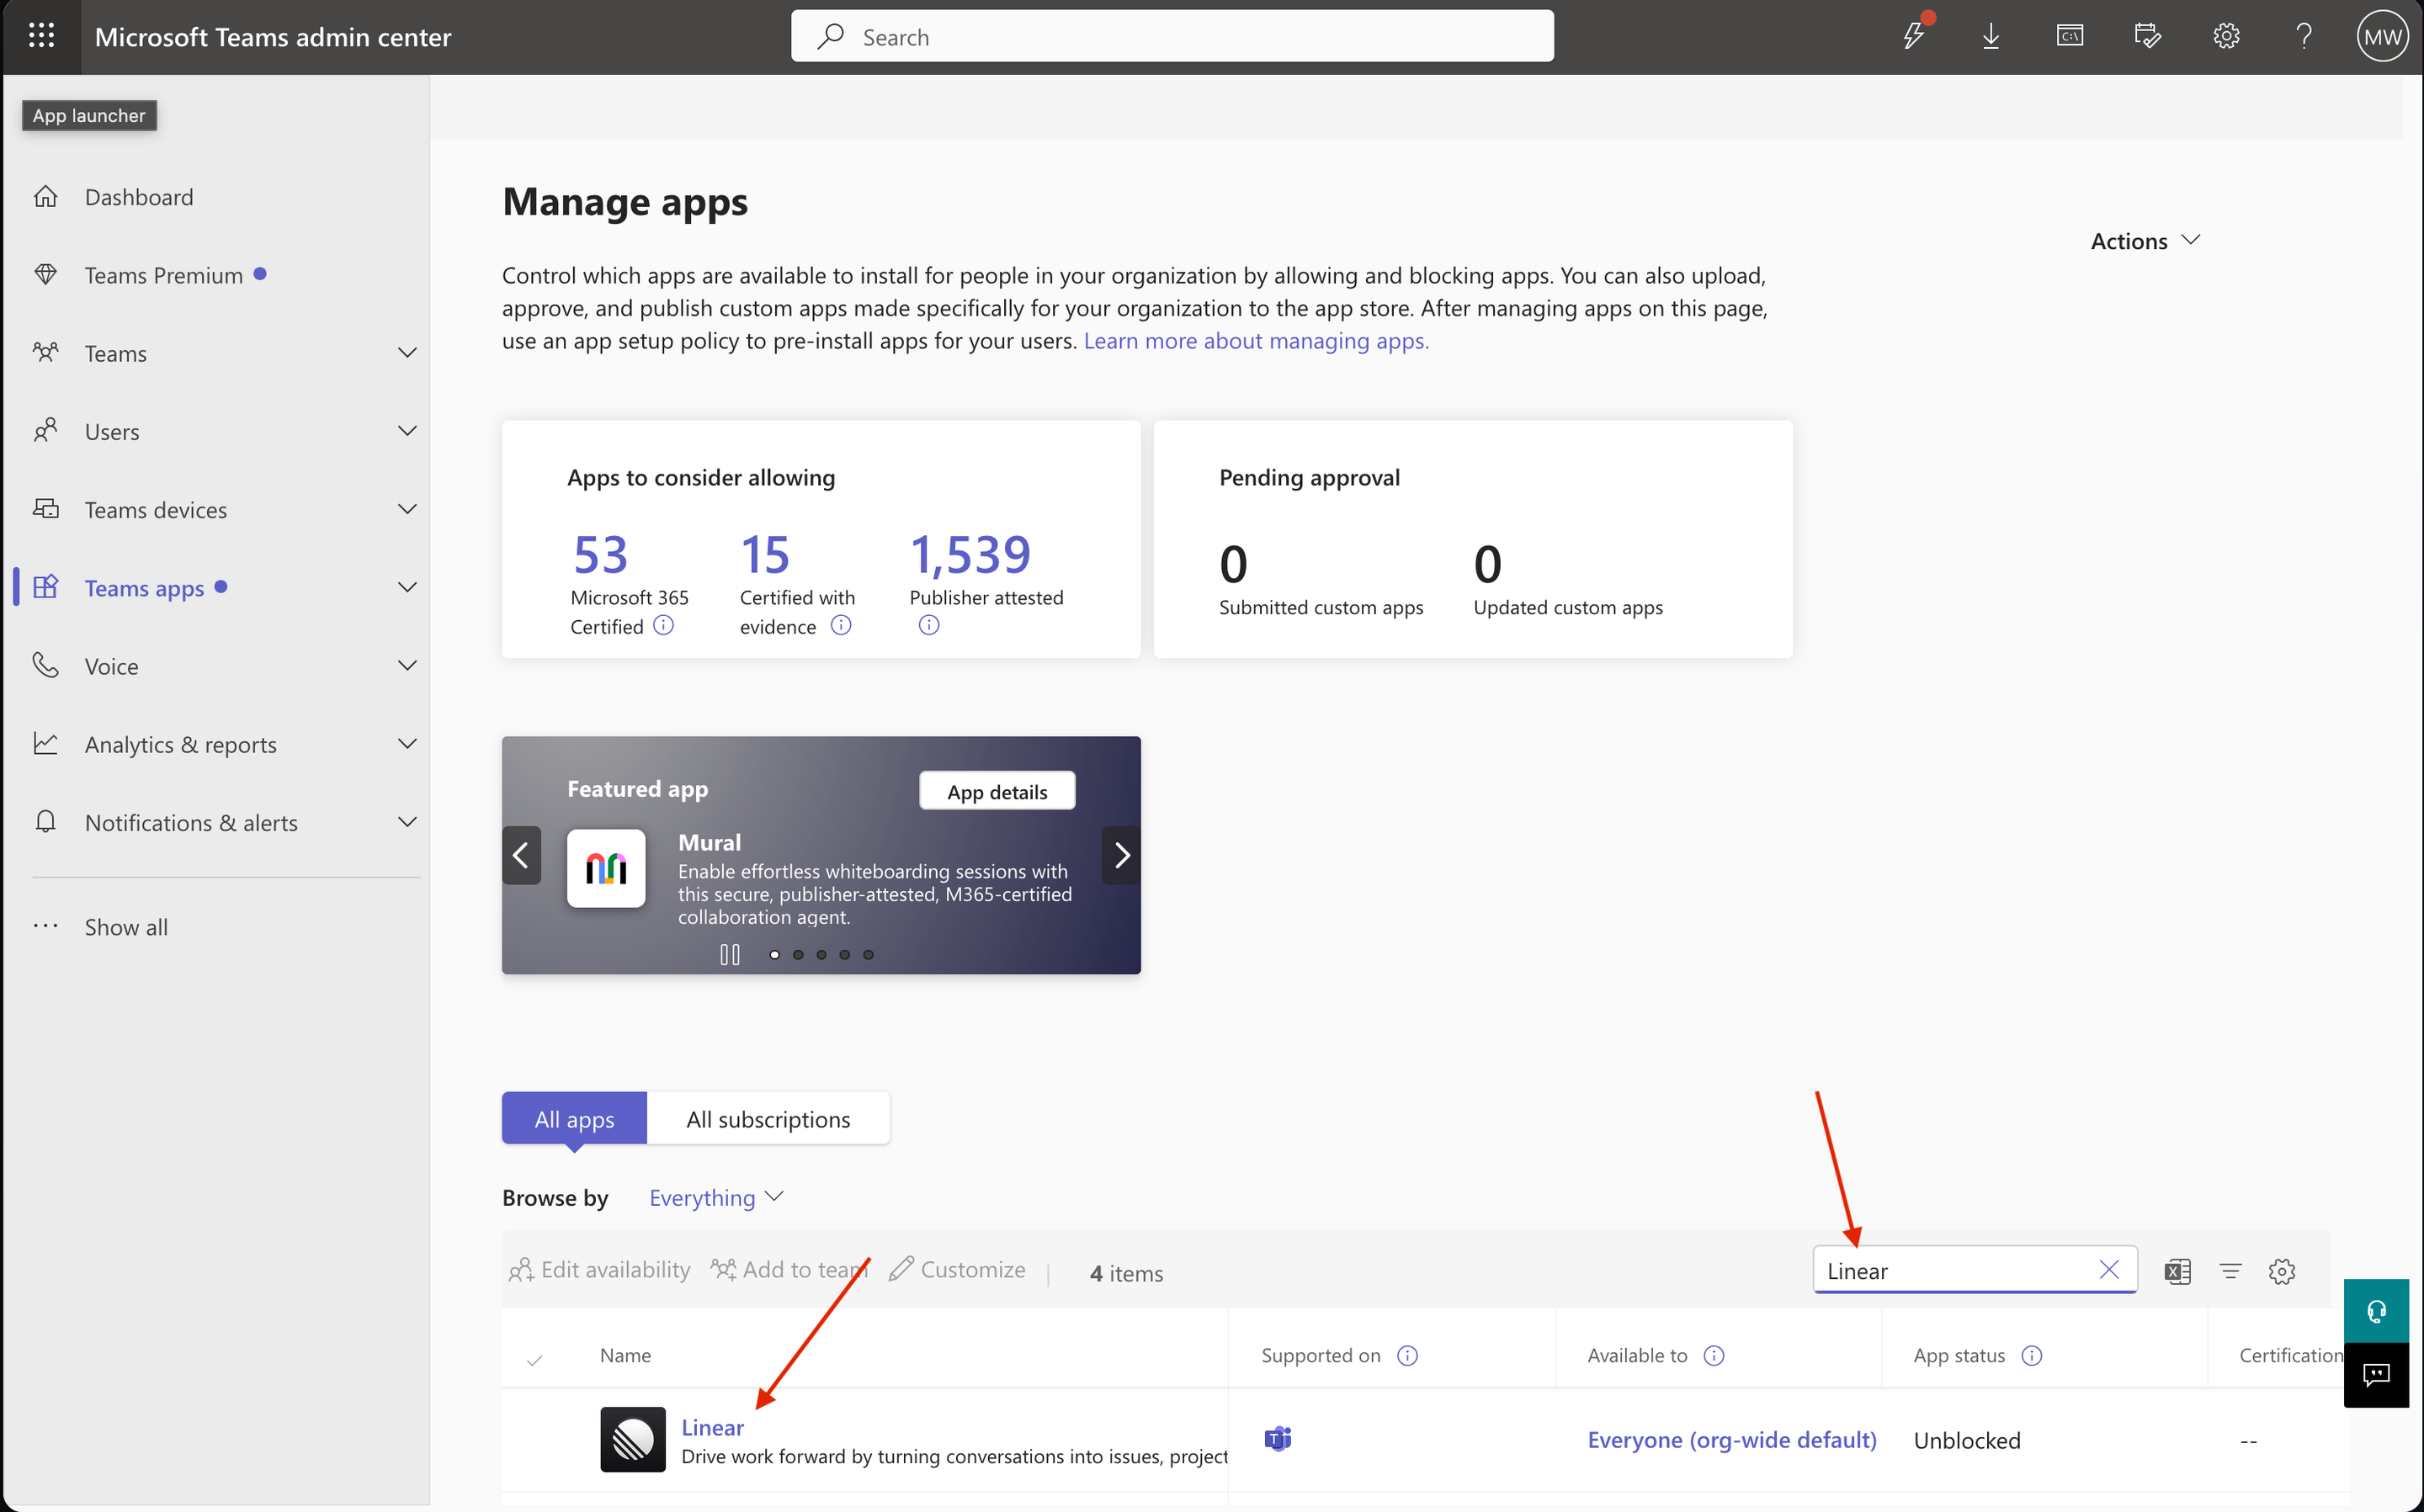Clear the Linear search filter with the X
This screenshot has width=2424, height=1512.
point(2110,1270)
